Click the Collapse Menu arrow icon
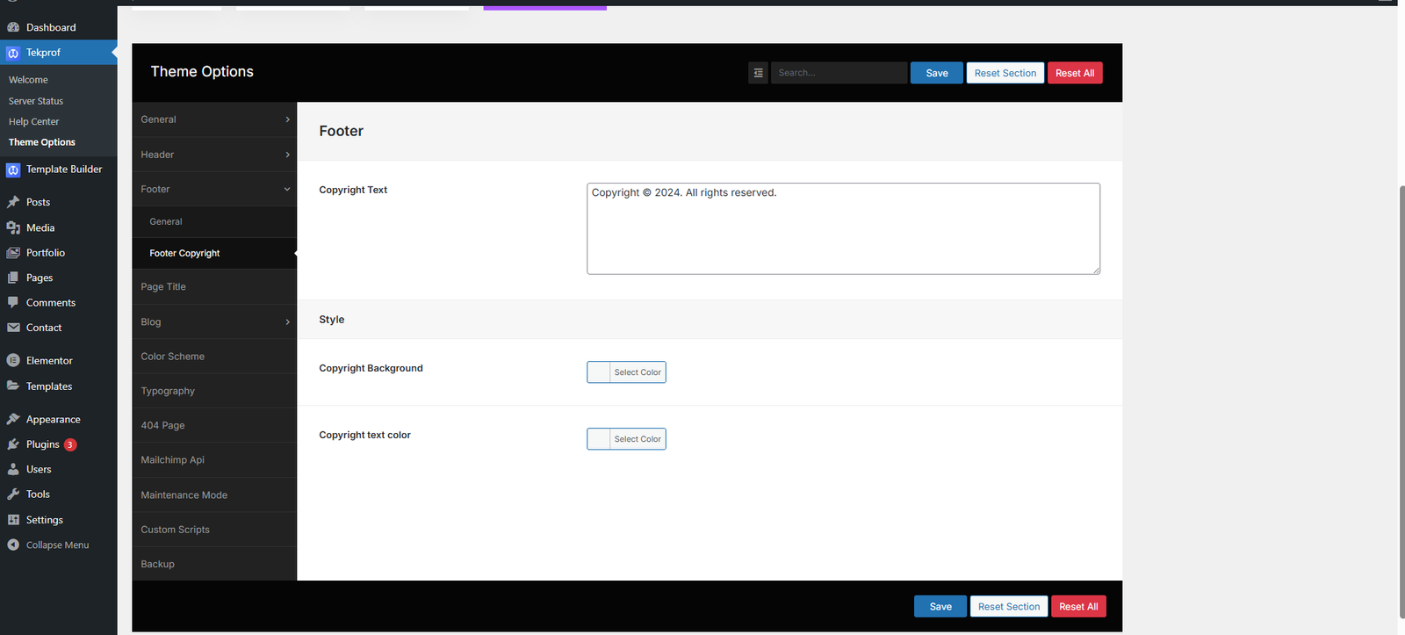The width and height of the screenshot is (1405, 635). point(13,545)
